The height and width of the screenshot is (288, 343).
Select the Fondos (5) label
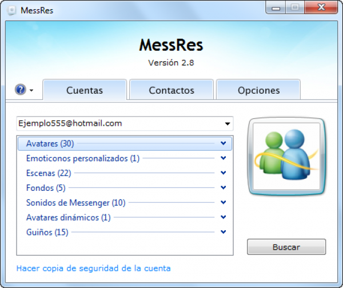(46, 188)
